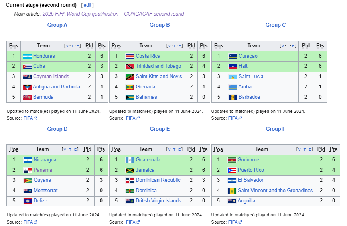The height and width of the screenshot is (226, 347).
Task: Open the Group F heading link
Action: pyautogui.click(x=276, y=129)
